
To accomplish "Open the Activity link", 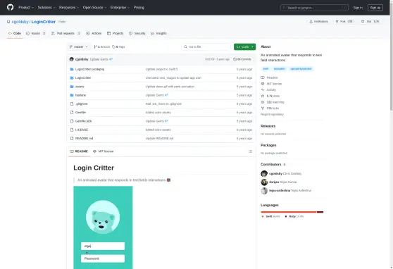I will click(x=268, y=89).
